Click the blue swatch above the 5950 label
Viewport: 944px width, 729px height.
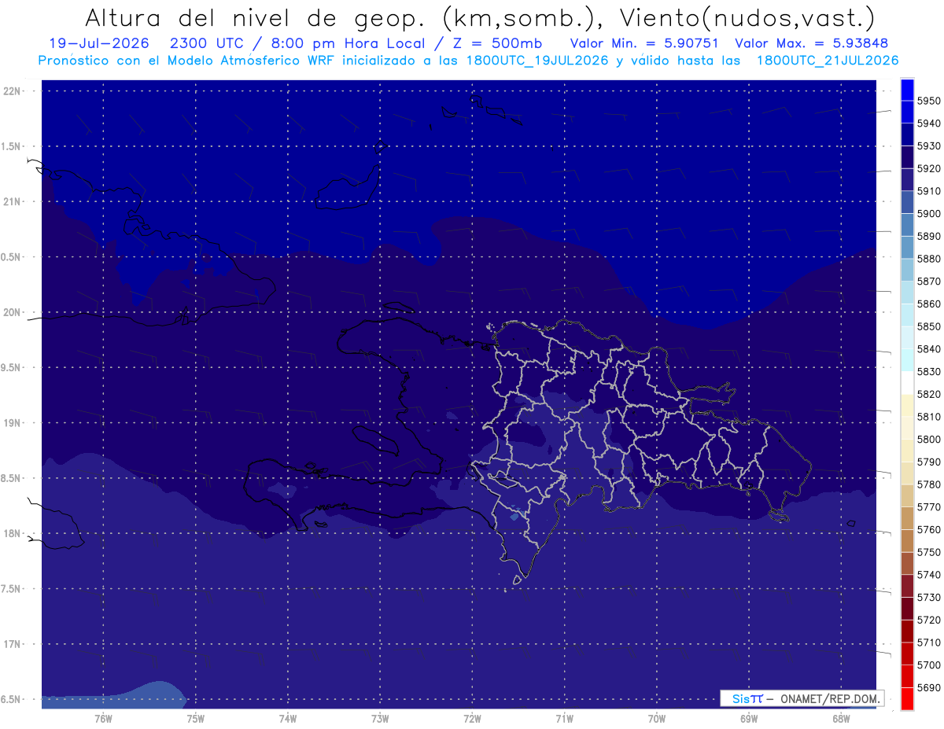tap(906, 90)
